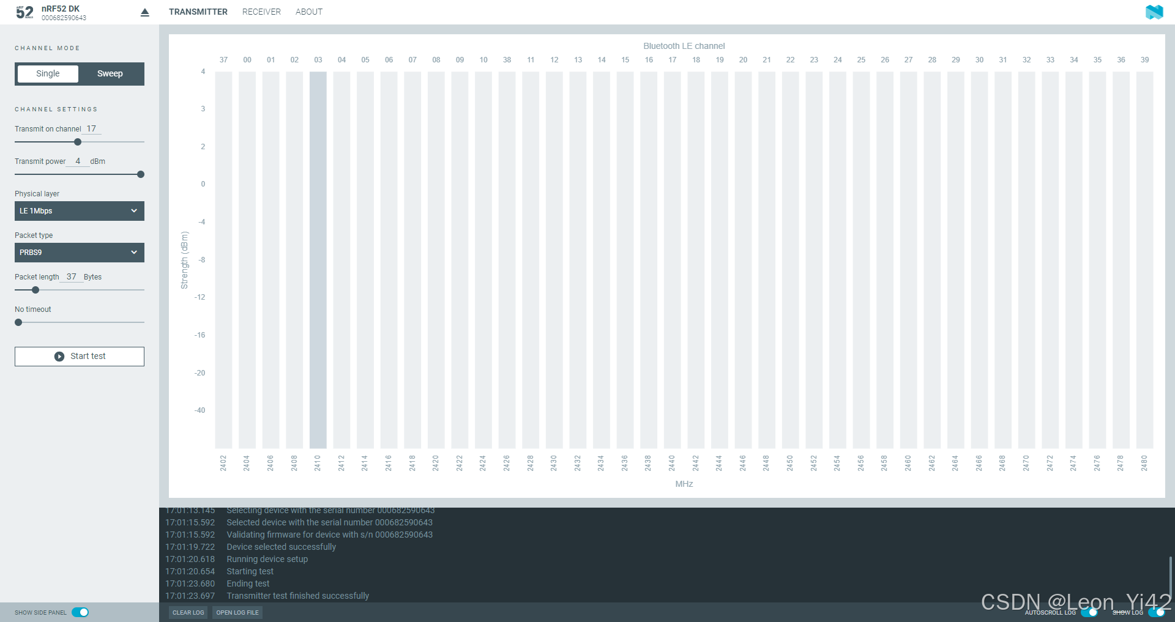Click the device serial number 000682590643
The image size is (1175, 622).
pyautogui.click(x=64, y=18)
